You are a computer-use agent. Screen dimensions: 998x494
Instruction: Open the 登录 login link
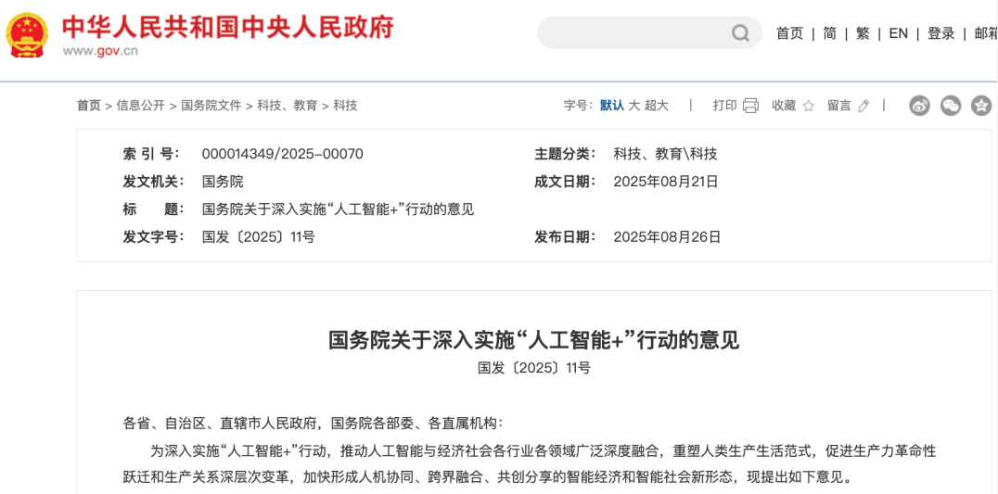click(941, 33)
